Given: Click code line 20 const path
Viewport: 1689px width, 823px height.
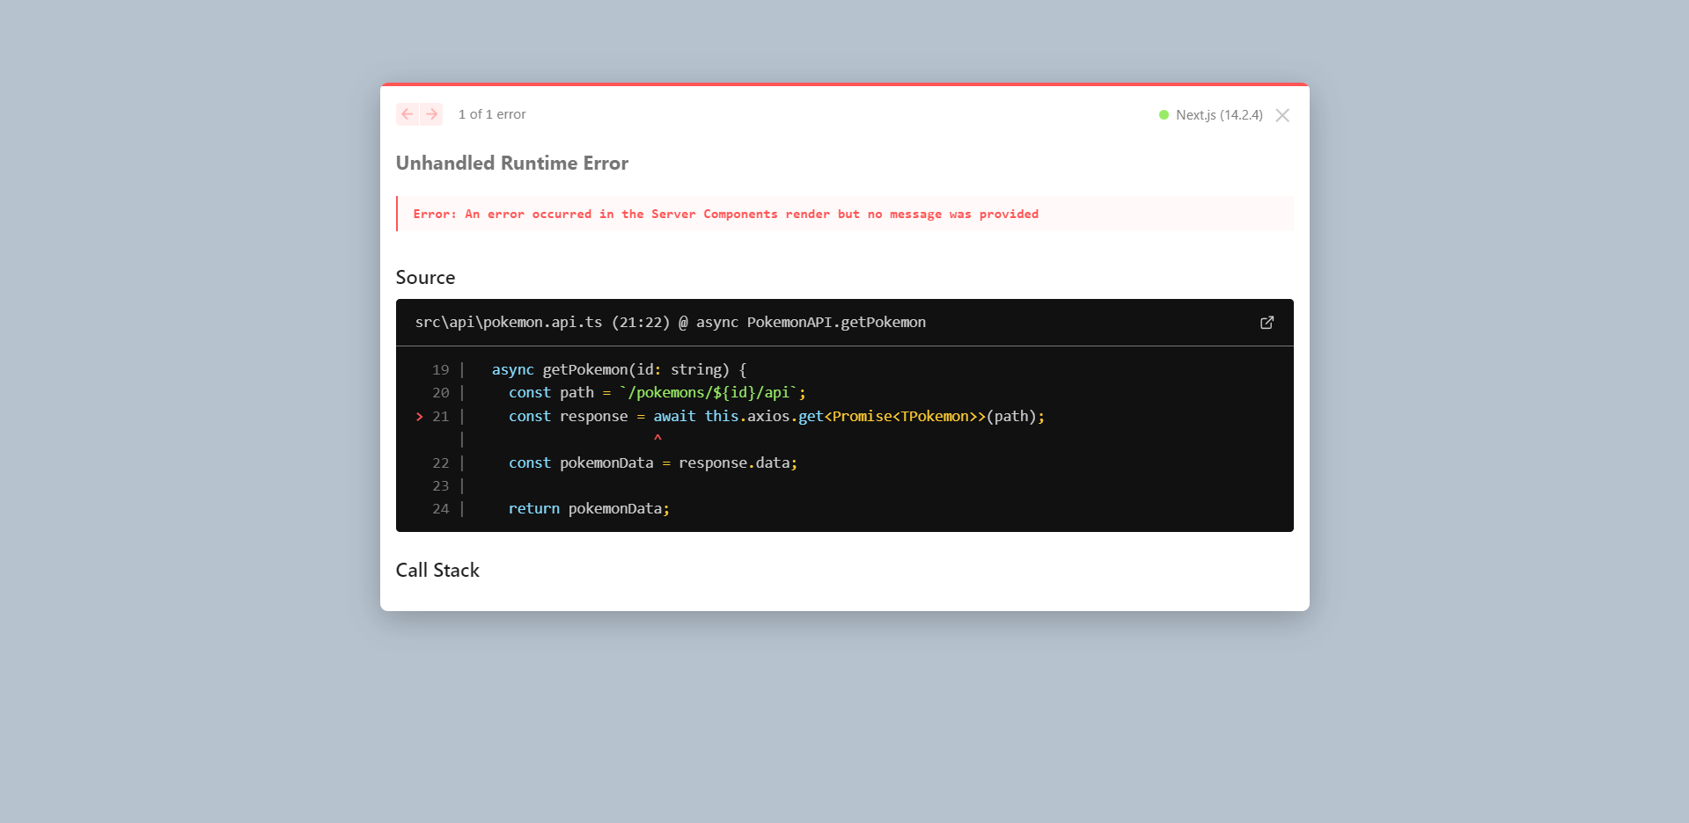Looking at the screenshot, I should (x=657, y=392).
